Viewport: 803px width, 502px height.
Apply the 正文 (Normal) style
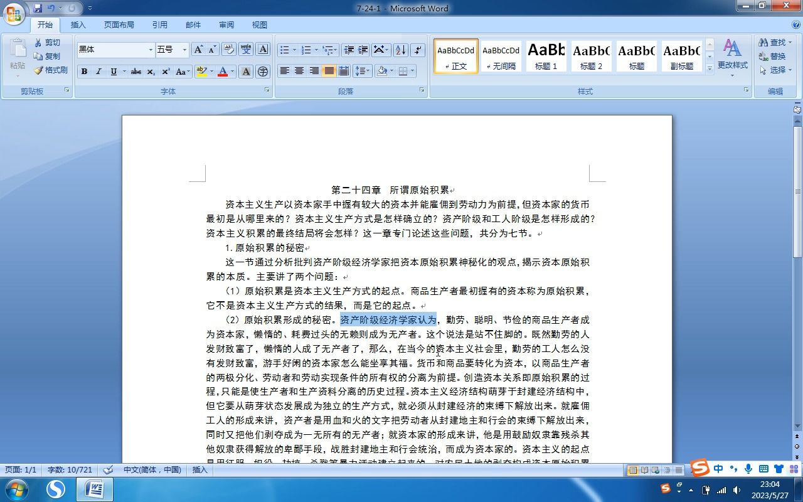456,56
